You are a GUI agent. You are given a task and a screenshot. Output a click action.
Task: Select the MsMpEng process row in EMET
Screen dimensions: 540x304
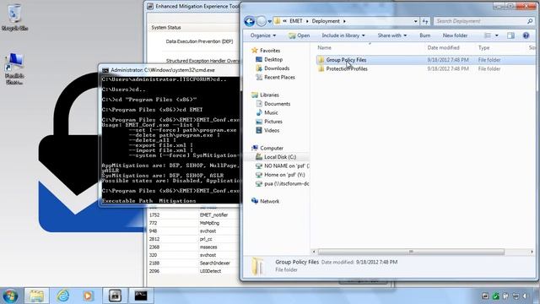tap(193, 223)
